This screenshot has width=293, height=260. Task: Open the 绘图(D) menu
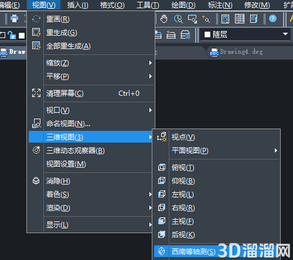[183, 5]
